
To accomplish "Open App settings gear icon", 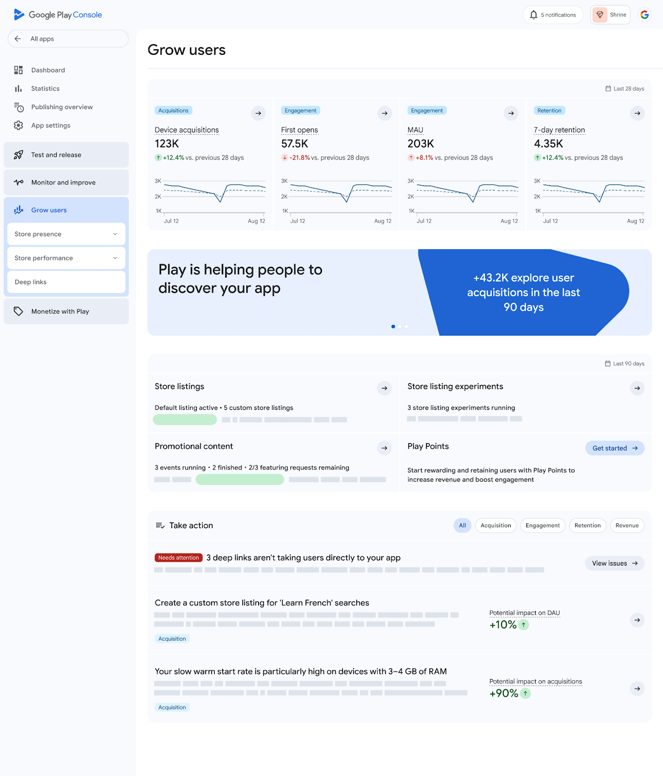I will tap(18, 126).
